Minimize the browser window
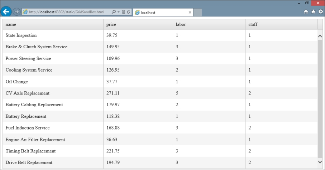325x170 pixels. (x=299, y=3)
